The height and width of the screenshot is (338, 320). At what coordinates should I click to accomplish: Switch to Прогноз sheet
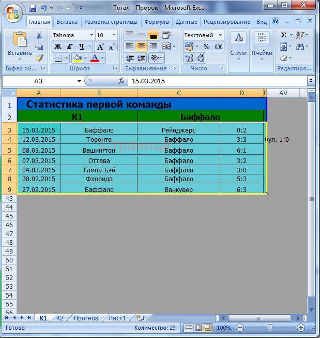pos(86,318)
